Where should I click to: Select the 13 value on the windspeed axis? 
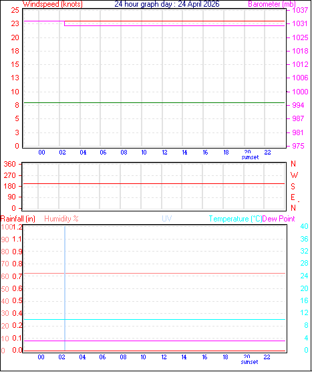pos(15,78)
